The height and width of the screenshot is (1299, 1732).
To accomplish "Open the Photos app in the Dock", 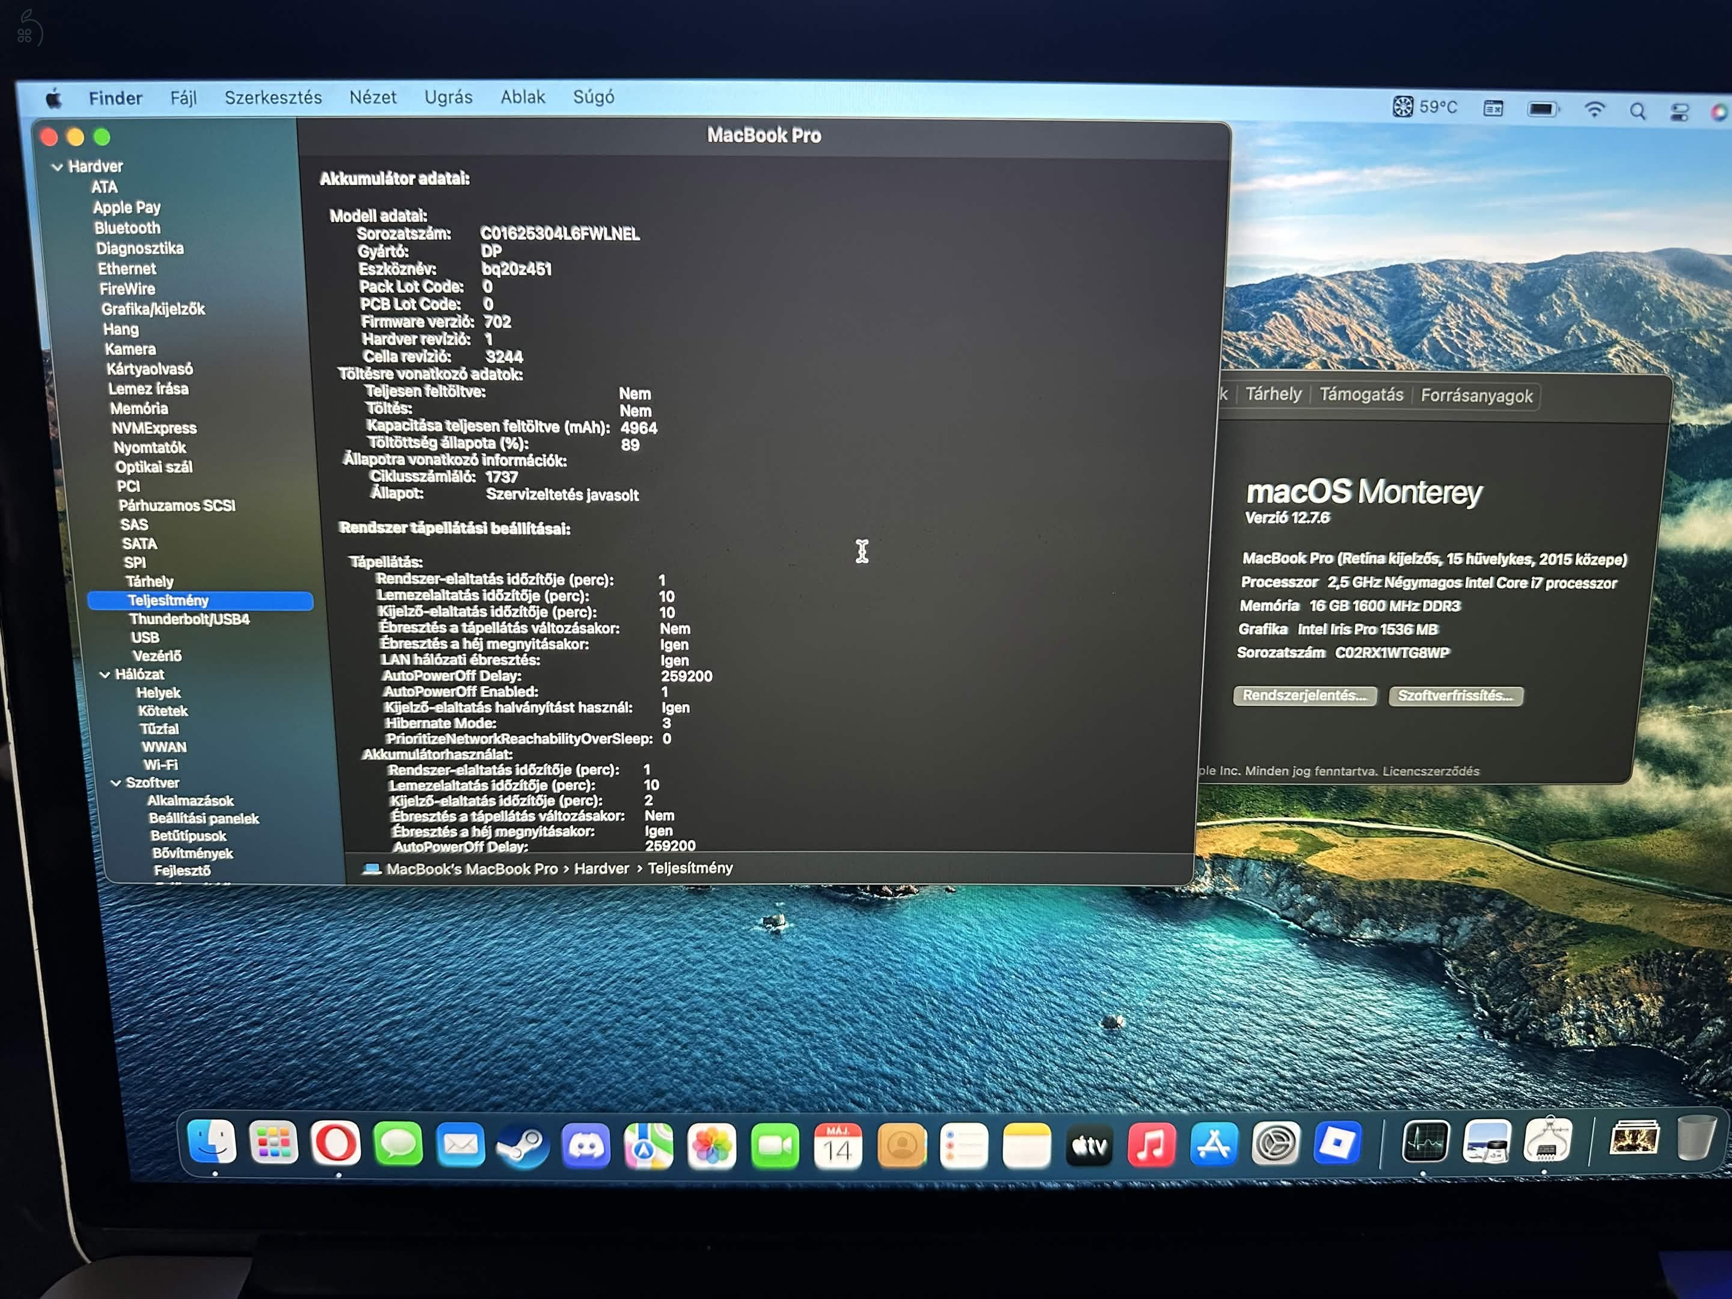I will (712, 1147).
